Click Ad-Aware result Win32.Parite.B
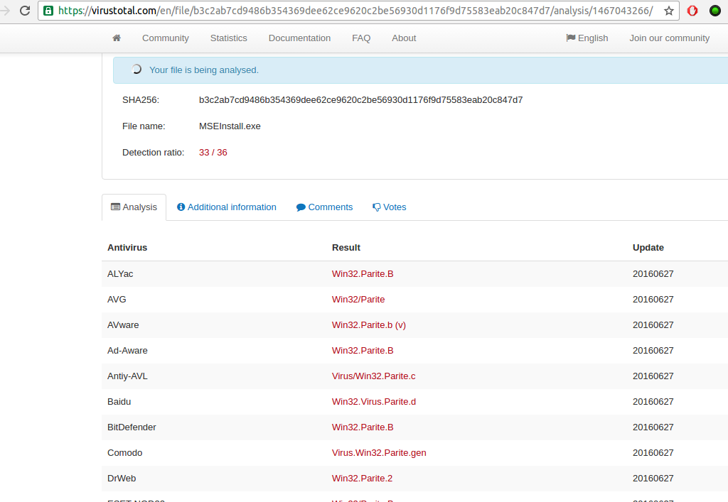Image resolution: width=728 pixels, height=502 pixels. [x=363, y=351]
